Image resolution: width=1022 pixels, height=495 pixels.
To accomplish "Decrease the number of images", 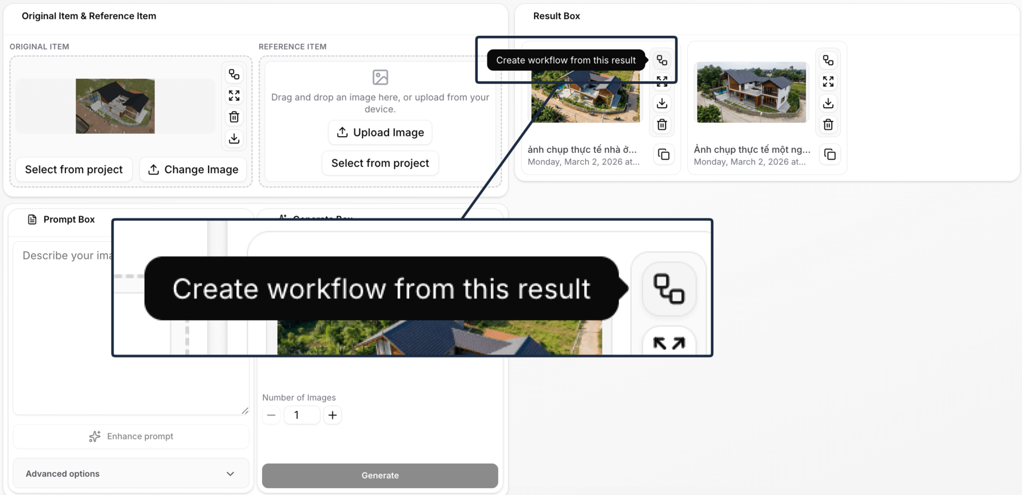I will [271, 415].
